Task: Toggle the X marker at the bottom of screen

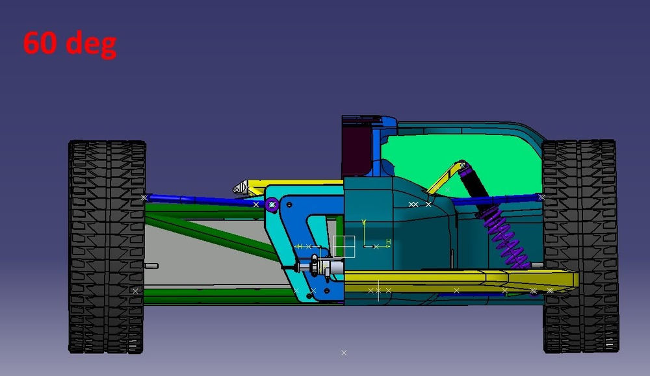Action: tap(343, 353)
